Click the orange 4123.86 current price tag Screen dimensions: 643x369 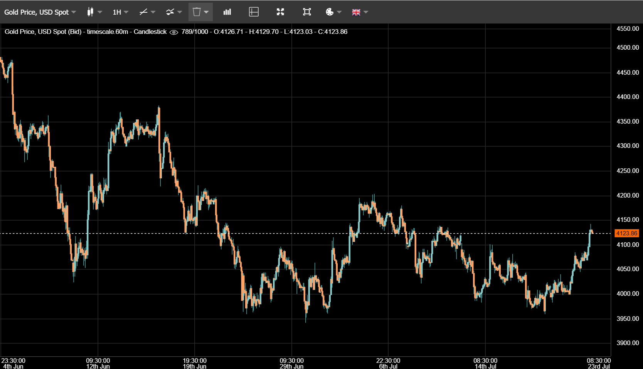[x=626, y=233]
